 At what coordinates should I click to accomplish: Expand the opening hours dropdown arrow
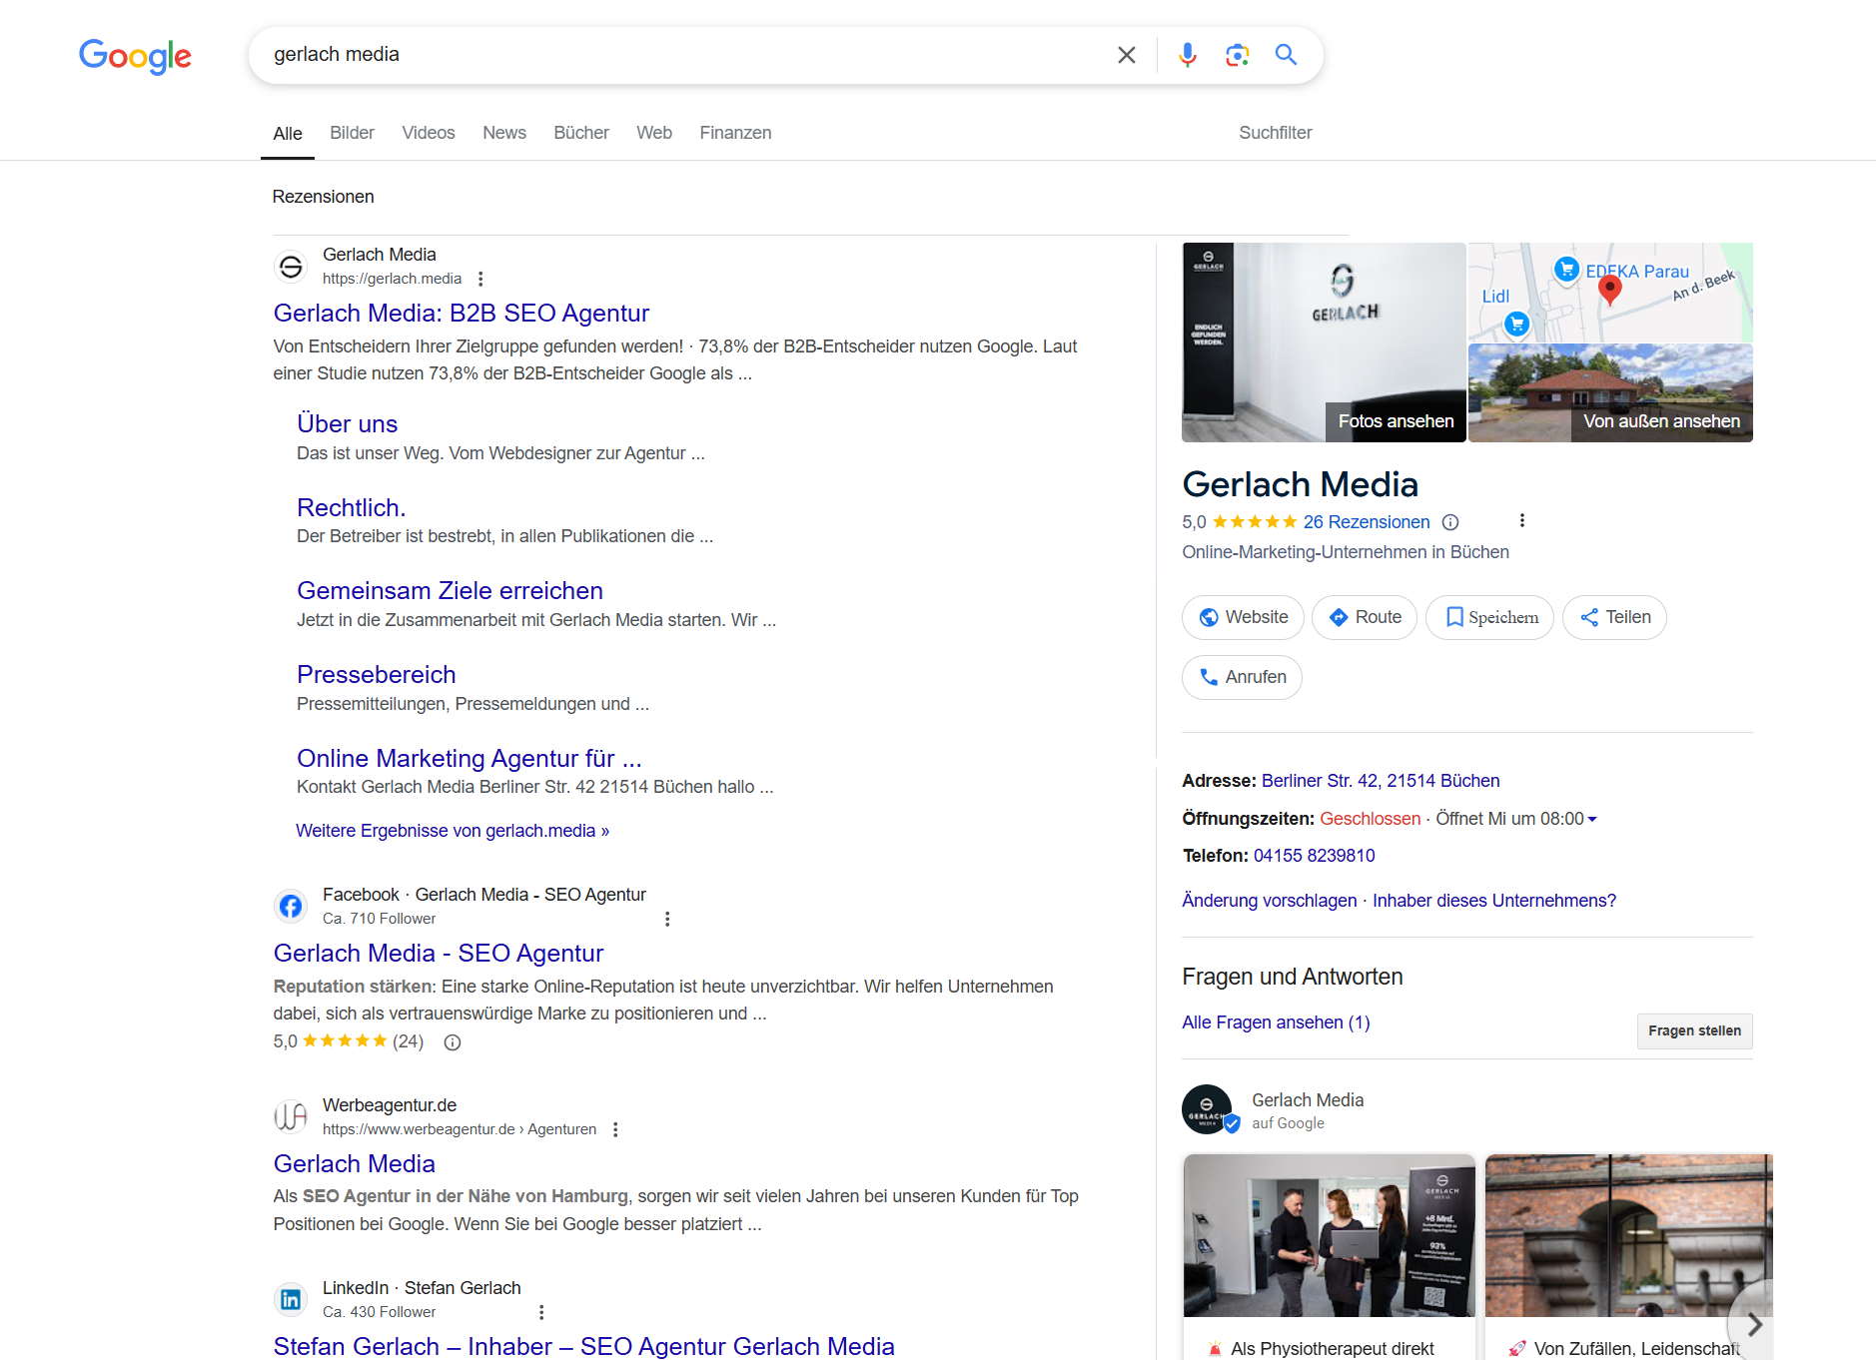[x=1592, y=819]
